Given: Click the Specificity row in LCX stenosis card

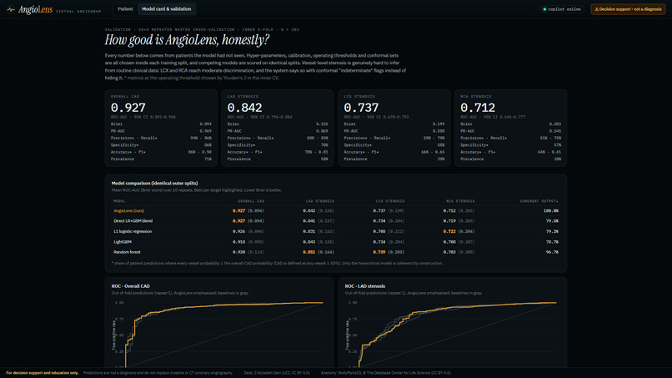Looking at the screenshot, I should [394, 145].
